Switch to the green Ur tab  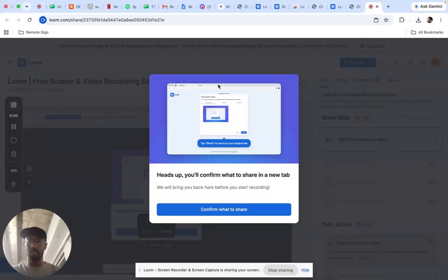[x=56, y=6]
